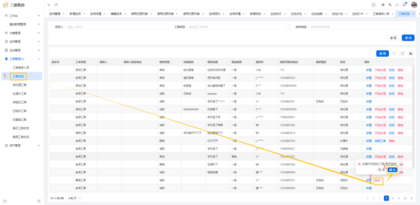This screenshot has width=420, height=205.
Task: Expand the 资产管理 sidebar menu
Action: (x=22, y=146)
